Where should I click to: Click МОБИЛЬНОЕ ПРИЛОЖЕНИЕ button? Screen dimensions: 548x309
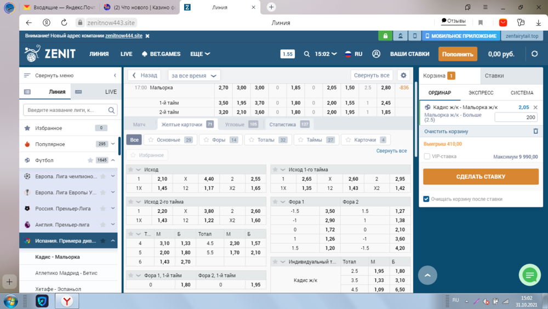461,36
